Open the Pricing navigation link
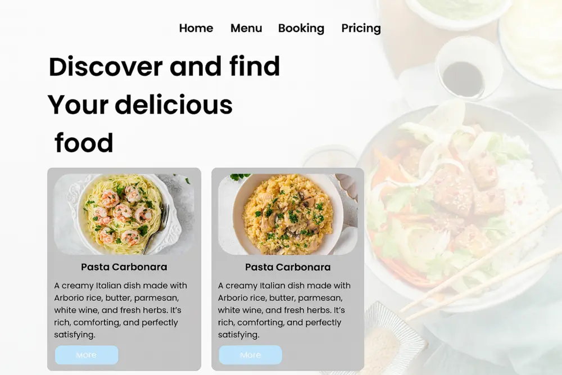Viewport: 562px width, 375px height. click(361, 28)
